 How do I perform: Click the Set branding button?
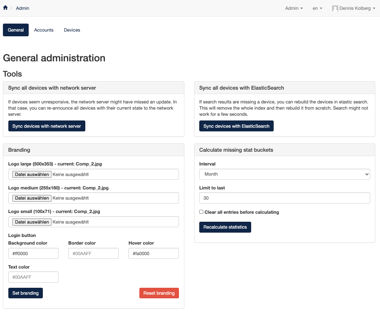point(25,293)
